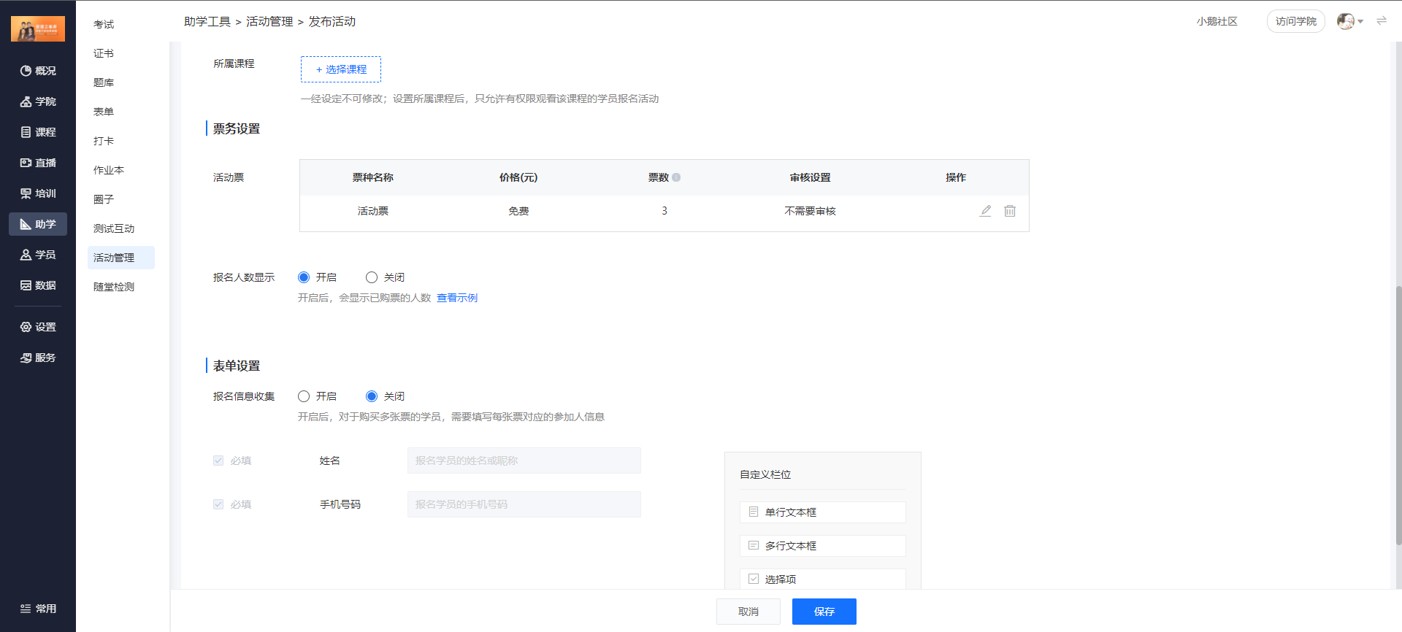Add 单行文本框 custom field
This screenshot has width=1402, height=632.
(822, 512)
